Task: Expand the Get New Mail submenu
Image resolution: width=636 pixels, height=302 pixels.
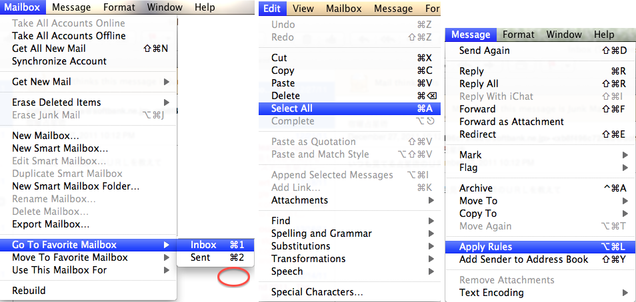Action: (x=89, y=82)
